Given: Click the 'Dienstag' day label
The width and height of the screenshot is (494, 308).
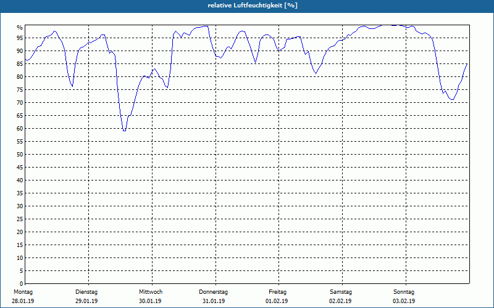Looking at the screenshot, I should 86,292.
